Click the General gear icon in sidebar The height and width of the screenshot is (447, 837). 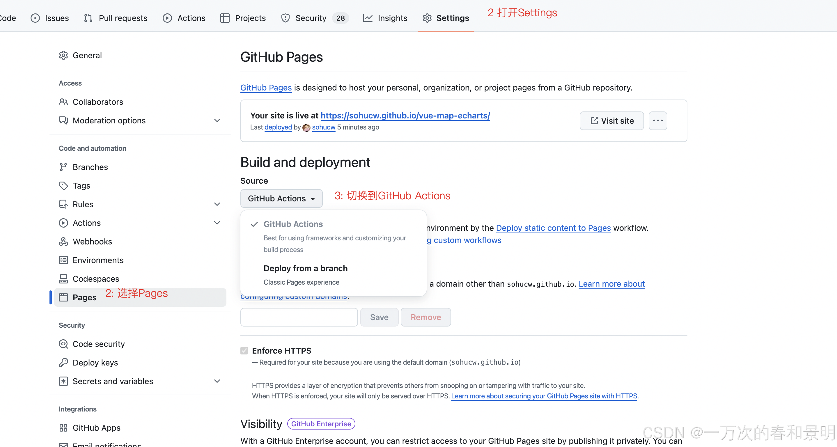pyautogui.click(x=63, y=55)
